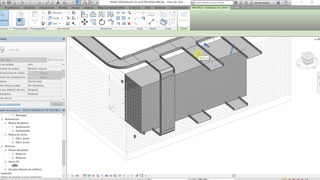This screenshot has height=180, width=320.
Task: Switch to the Insertar tab
Action: (x=63, y=8)
